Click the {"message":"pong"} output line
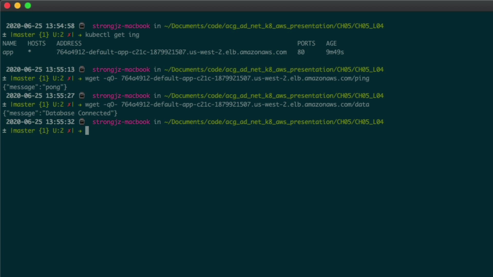Screen dimensions: 493x277 [x=35, y=87]
